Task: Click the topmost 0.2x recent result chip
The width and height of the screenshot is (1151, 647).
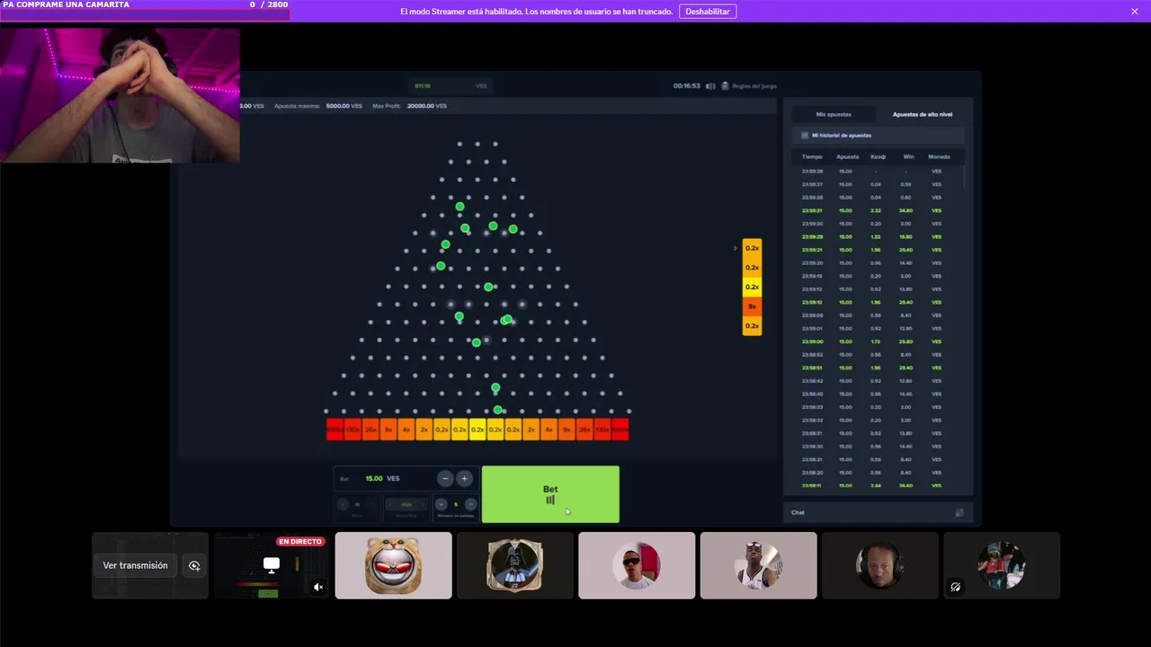Action: point(752,248)
